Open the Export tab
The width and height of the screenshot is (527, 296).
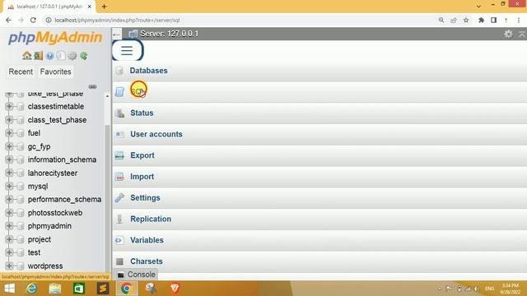pos(142,155)
